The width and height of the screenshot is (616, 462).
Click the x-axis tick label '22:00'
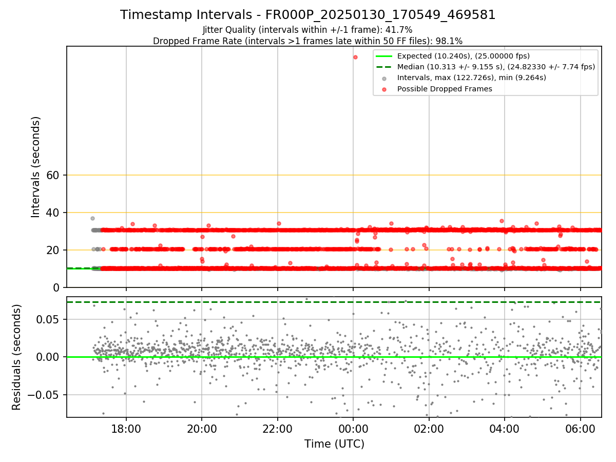278,429
